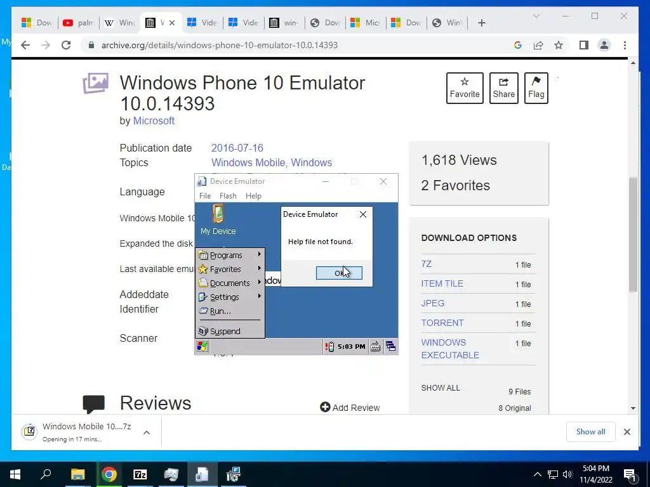Open the Add Review plus icon

click(325, 408)
